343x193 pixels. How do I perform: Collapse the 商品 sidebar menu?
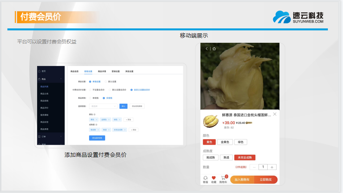tap(61, 79)
